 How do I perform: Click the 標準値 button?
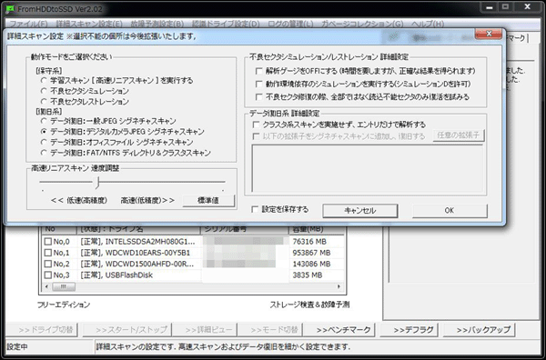click(x=208, y=200)
